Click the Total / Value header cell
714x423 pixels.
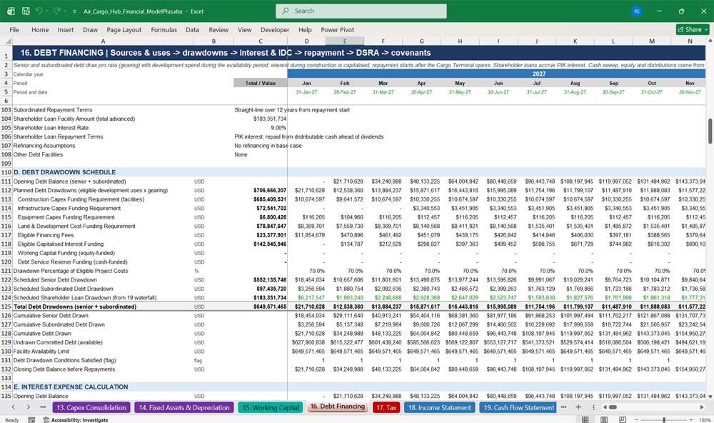point(260,83)
